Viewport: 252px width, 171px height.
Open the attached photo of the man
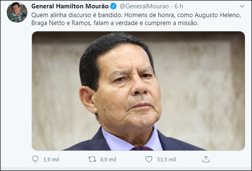138,91
